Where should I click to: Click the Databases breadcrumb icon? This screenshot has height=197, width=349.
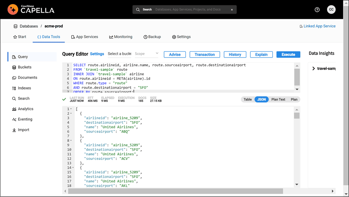[x=15, y=26]
